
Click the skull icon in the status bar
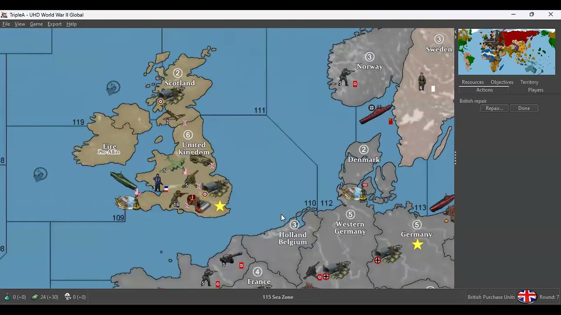coord(67,297)
